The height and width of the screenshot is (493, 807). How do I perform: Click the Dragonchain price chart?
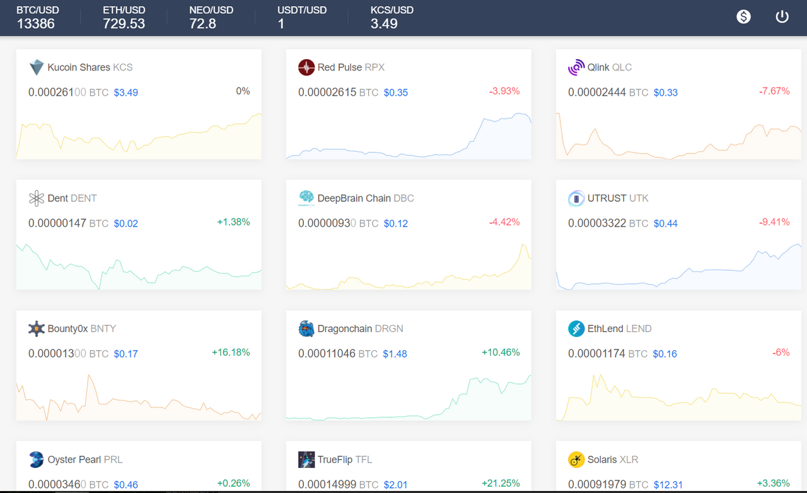pyautogui.click(x=409, y=397)
